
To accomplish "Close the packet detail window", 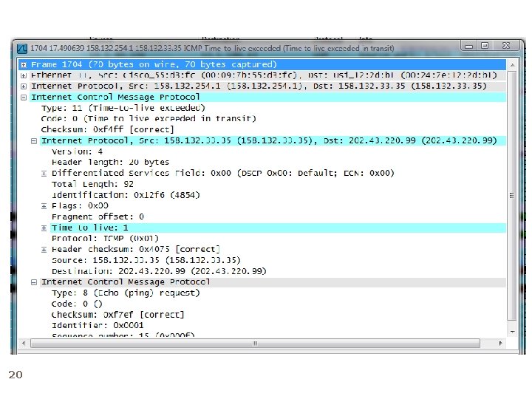I will 506,46.
